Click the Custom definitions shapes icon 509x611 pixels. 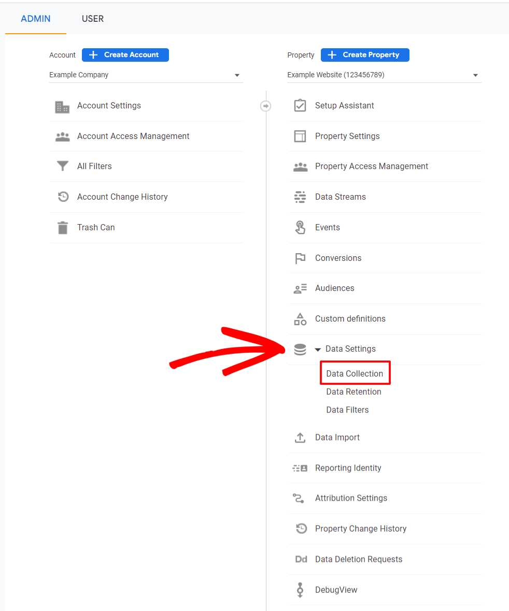(x=300, y=319)
